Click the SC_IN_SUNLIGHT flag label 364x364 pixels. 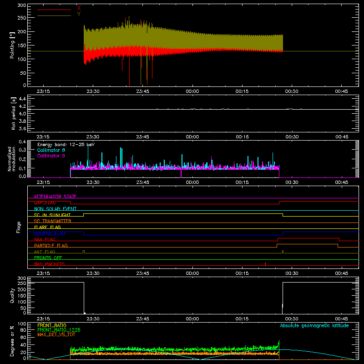(x=52, y=215)
